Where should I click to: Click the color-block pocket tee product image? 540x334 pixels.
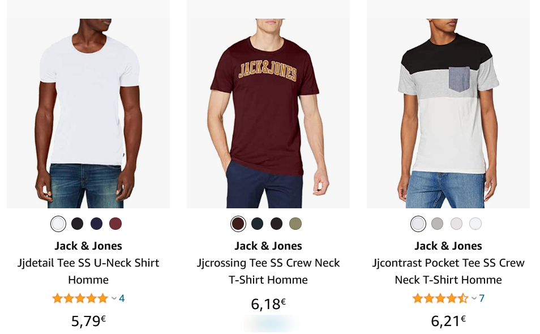[448, 105]
